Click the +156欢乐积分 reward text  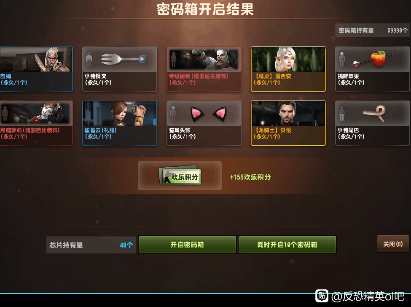250,177
